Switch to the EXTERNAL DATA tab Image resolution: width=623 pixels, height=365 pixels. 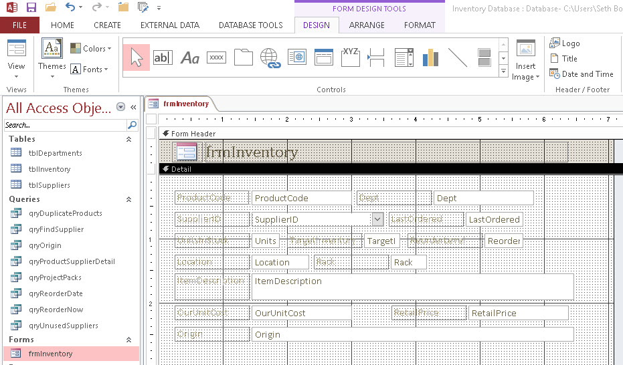(x=170, y=25)
